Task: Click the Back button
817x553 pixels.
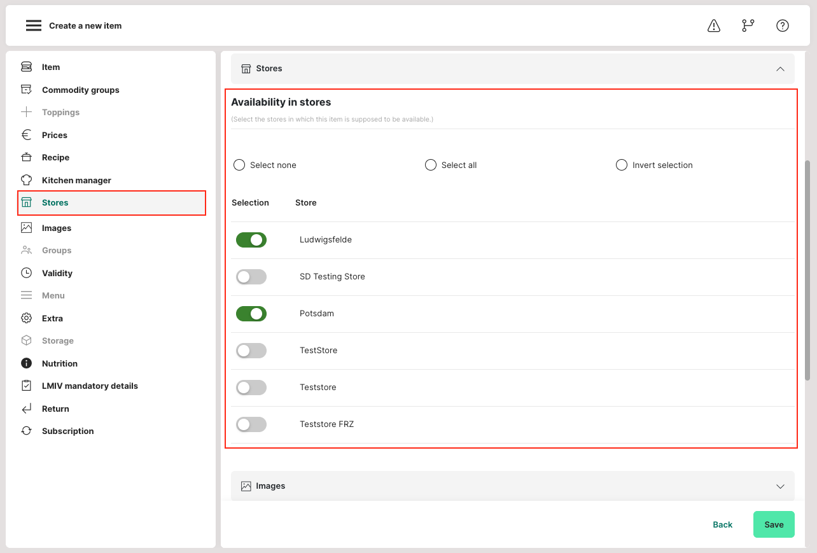Action: click(x=722, y=524)
